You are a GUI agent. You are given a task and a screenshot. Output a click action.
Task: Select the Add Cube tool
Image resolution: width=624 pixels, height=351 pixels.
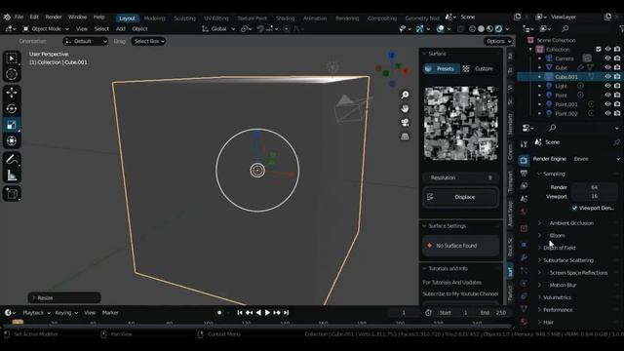coord(12,194)
